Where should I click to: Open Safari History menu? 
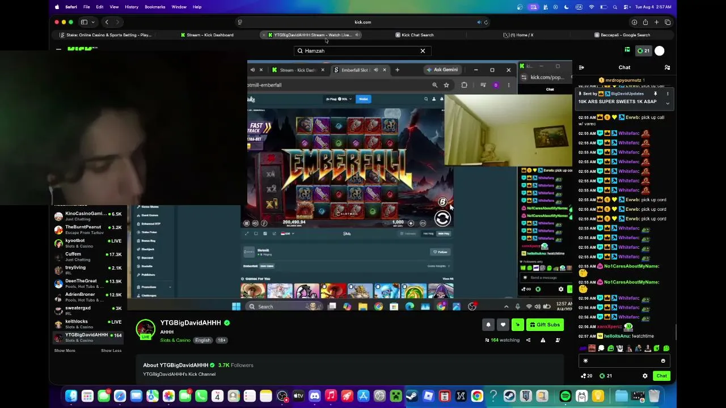click(132, 7)
